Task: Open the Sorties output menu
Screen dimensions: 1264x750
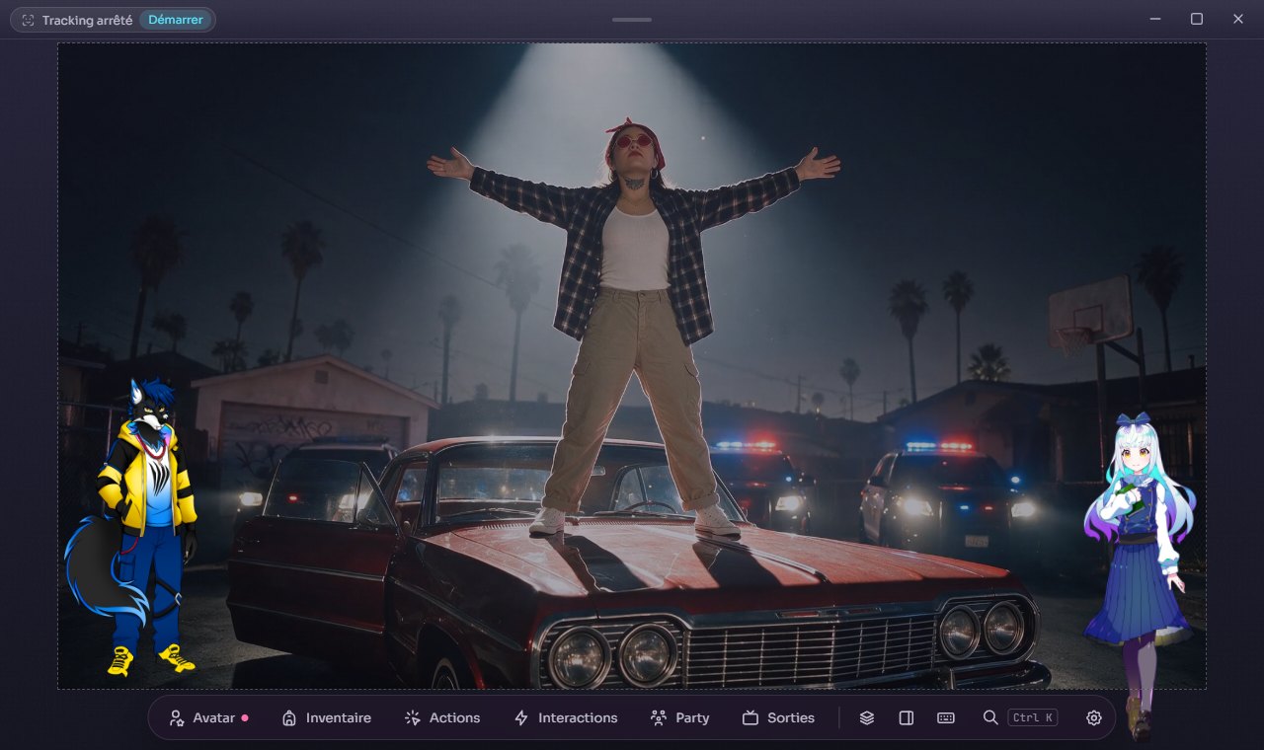Action: click(x=778, y=717)
